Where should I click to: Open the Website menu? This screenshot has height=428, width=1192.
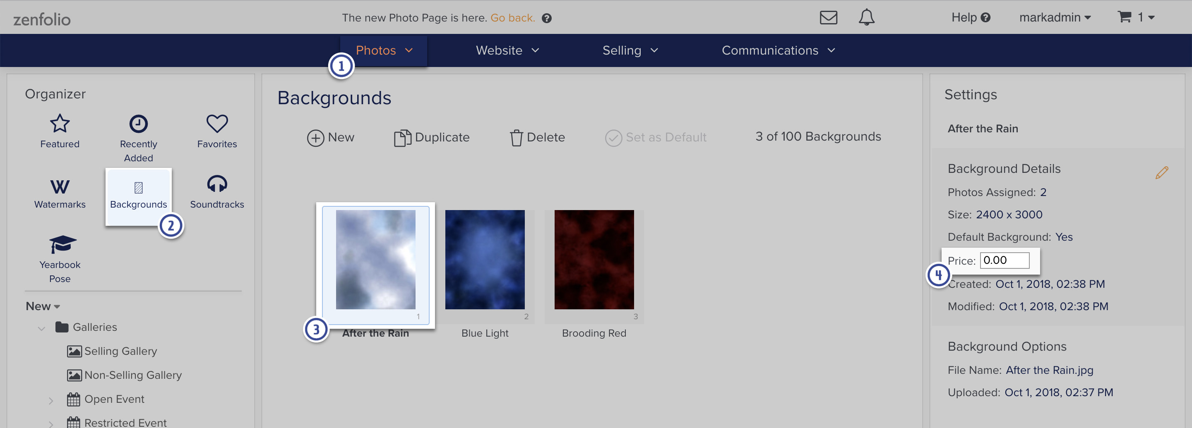tap(507, 50)
